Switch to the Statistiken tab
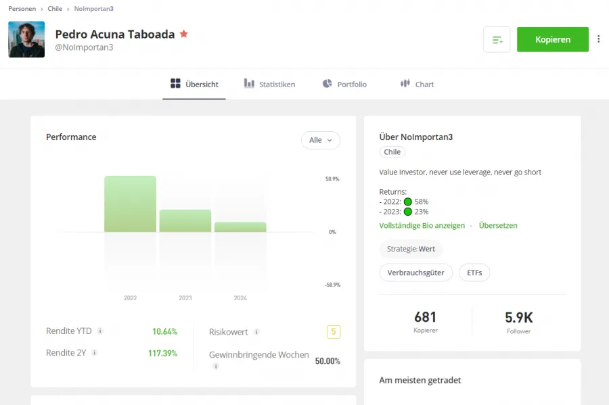 [269, 84]
